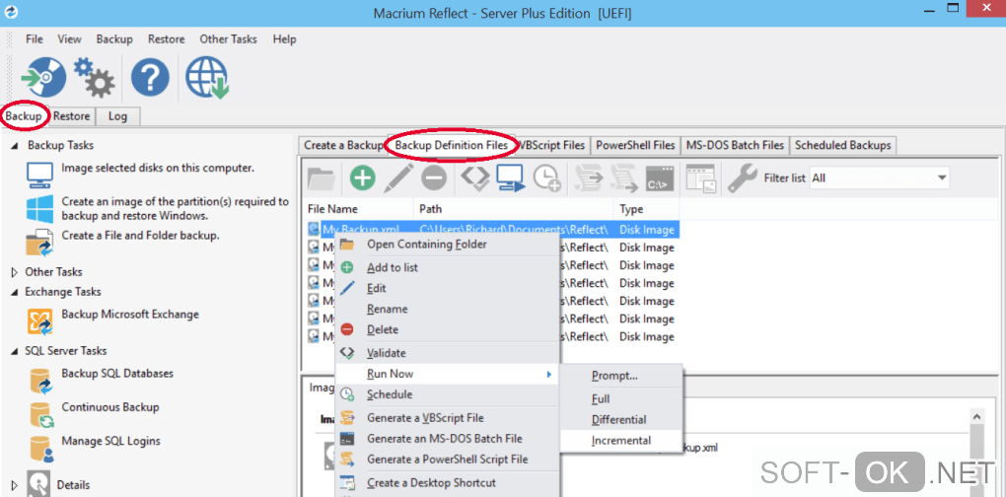Click the greyed folder icon in definition toolbar
This screenshot has width=1006, height=497.
[x=323, y=177]
